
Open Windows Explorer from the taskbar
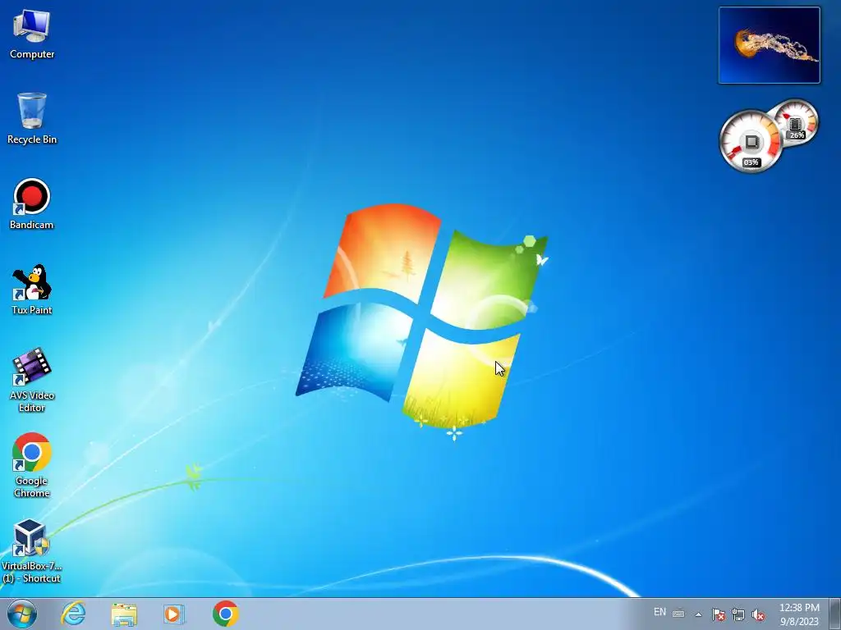click(x=124, y=614)
